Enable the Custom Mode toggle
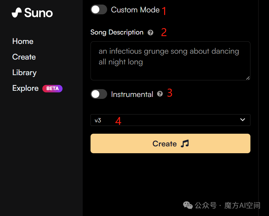The image size is (269, 216). pyautogui.click(x=99, y=10)
